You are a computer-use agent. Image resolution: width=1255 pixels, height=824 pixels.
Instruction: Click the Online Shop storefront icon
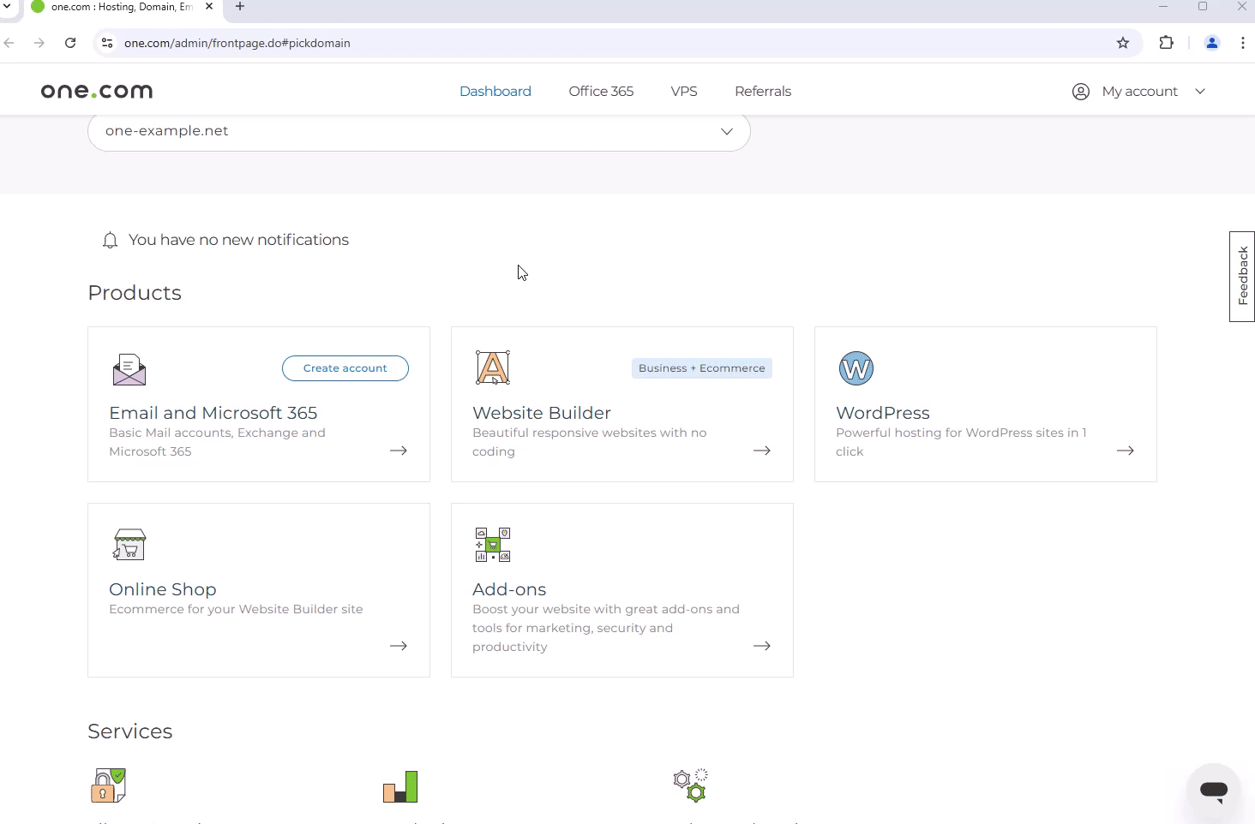pos(129,544)
